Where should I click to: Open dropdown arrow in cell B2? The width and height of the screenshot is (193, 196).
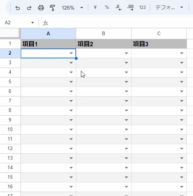pyautogui.click(x=126, y=53)
